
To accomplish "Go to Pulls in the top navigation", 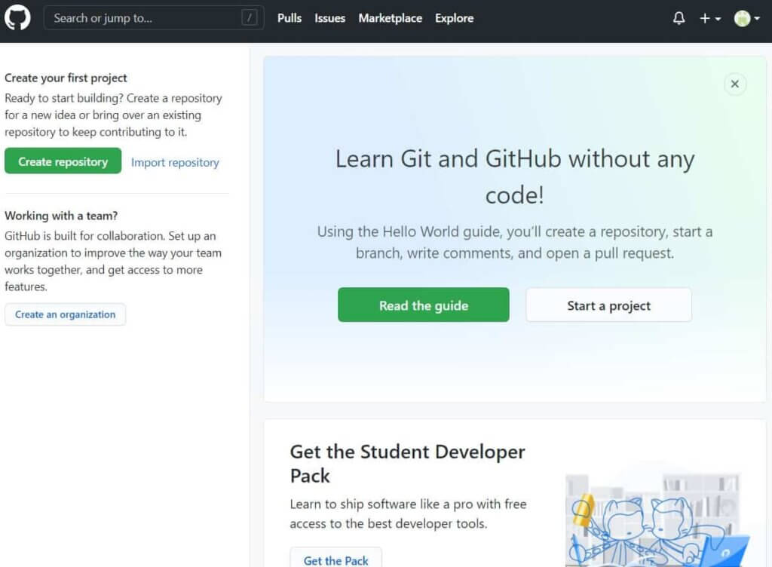I will tap(289, 18).
